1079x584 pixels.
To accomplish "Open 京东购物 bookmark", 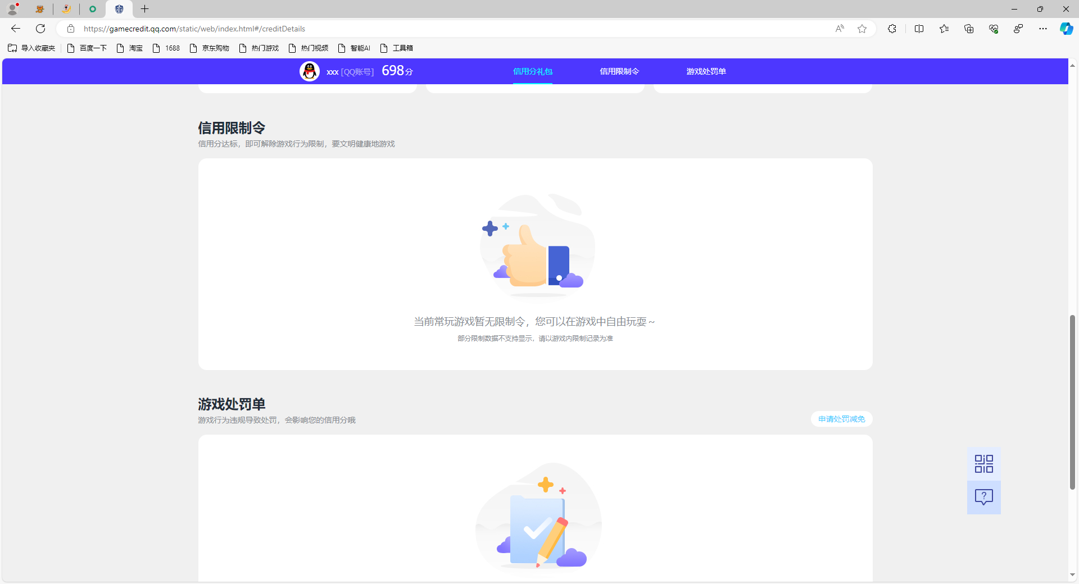I will click(210, 48).
